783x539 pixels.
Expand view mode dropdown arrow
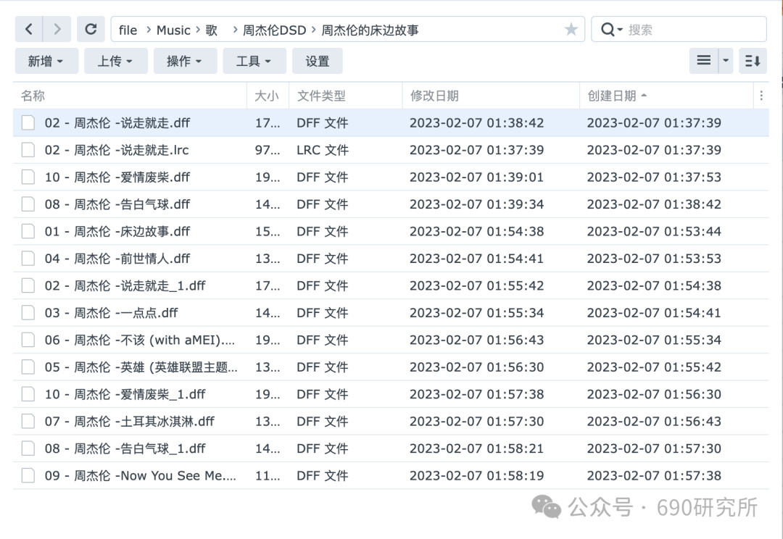(726, 61)
